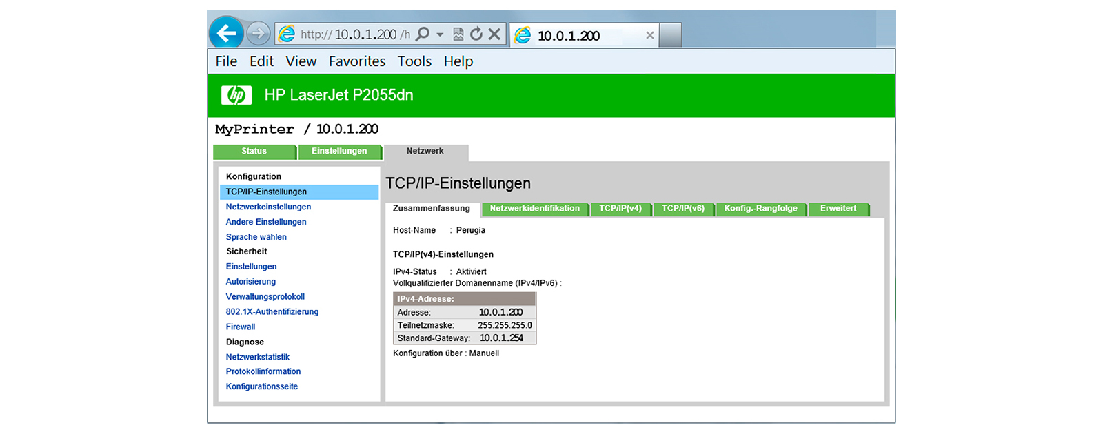
Task: Click the browser back arrow button
Action: [226, 33]
